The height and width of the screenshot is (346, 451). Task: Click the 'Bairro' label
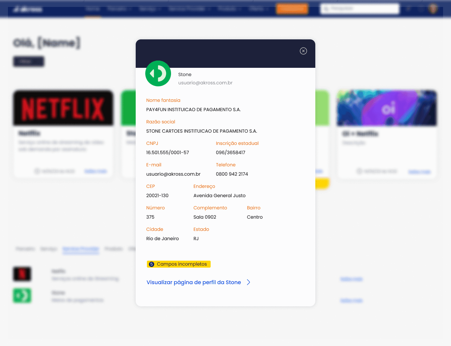point(254,208)
